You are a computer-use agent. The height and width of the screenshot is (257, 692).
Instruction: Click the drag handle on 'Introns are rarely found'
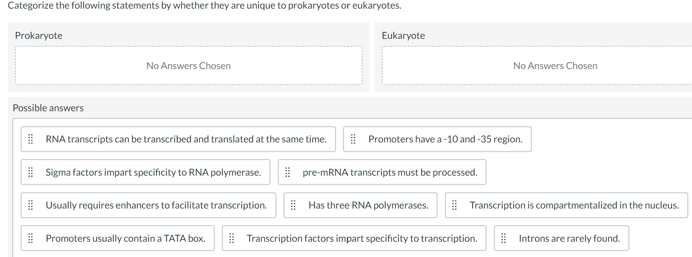point(504,238)
